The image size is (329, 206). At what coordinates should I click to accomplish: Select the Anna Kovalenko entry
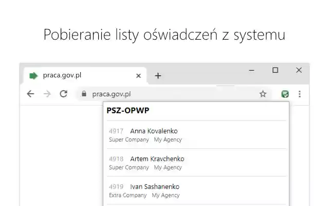point(196,135)
